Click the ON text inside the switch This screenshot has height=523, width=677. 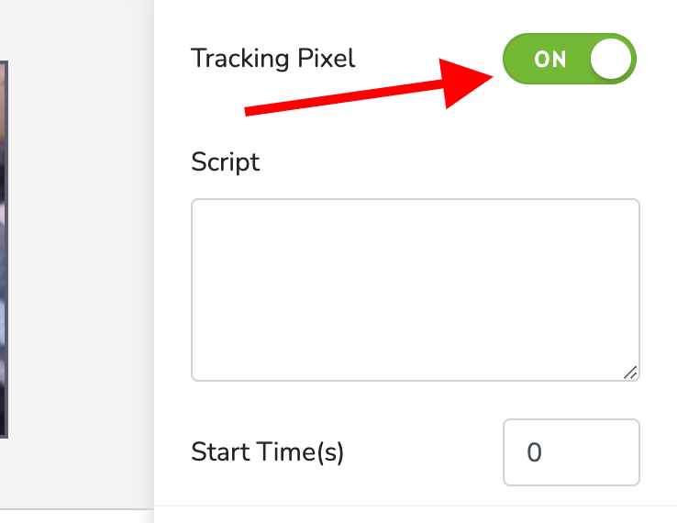click(x=549, y=59)
